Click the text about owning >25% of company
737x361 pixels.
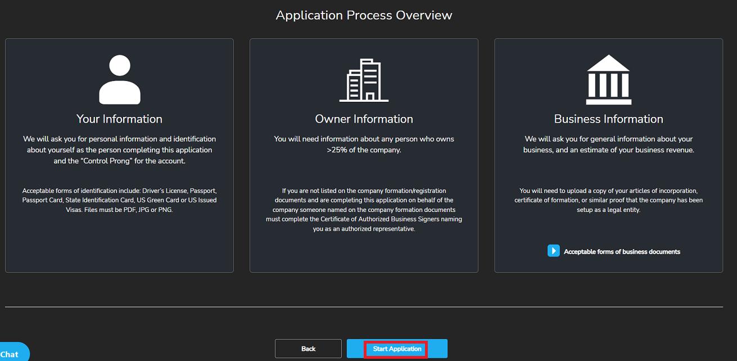[x=364, y=144]
